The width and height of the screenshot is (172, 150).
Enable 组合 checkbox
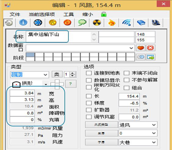click(127, 88)
